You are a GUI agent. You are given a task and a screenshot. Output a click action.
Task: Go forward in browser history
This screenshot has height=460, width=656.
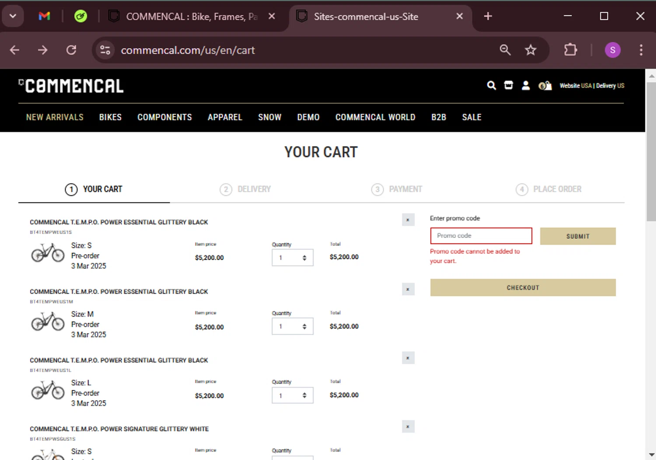click(x=42, y=50)
